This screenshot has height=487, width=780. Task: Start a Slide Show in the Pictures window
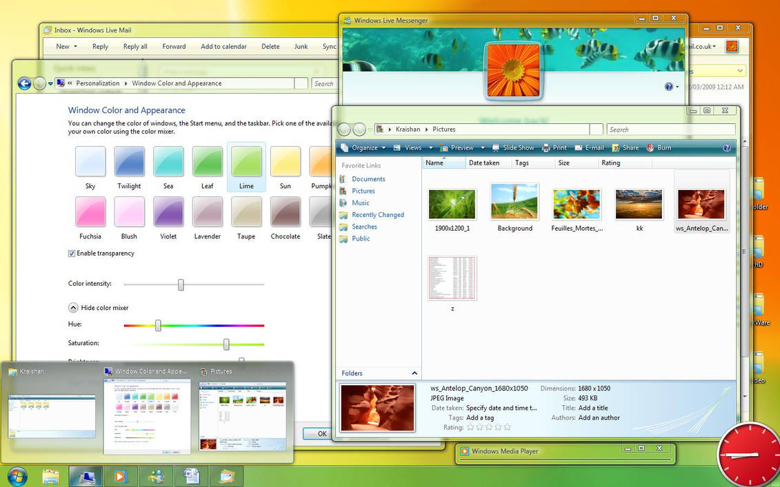(x=513, y=147)
